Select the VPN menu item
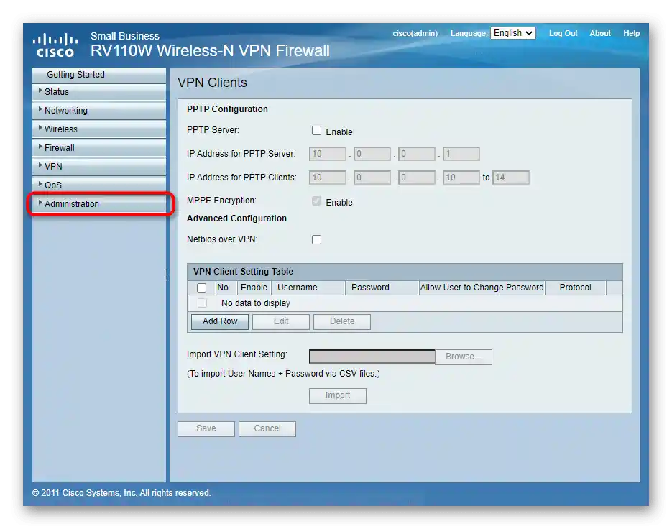Viewport: 672px width, 529px height. coord(99,166)
